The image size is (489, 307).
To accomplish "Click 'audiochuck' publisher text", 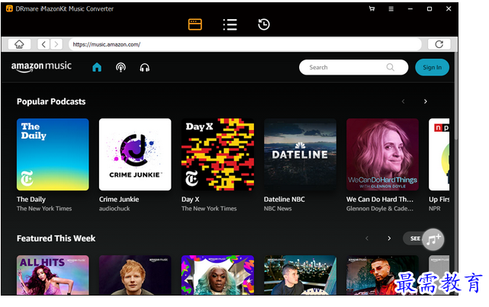I will pyautogui.click(x=114, y=209).
